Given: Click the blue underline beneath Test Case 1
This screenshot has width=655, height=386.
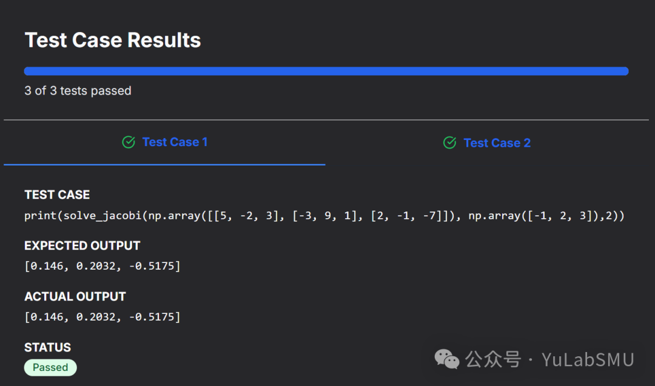Looking at the screenshot, I should click(164, 164).
